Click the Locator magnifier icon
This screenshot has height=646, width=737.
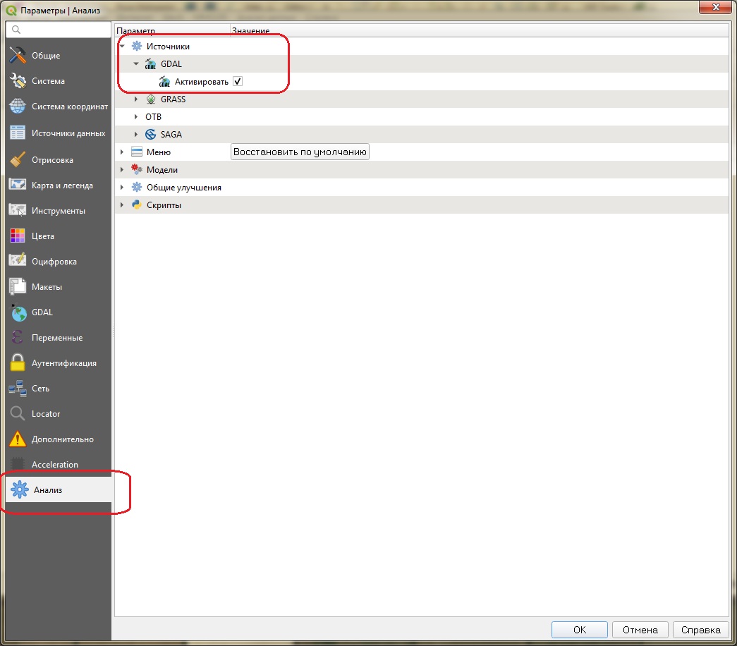tap(18, 414)
